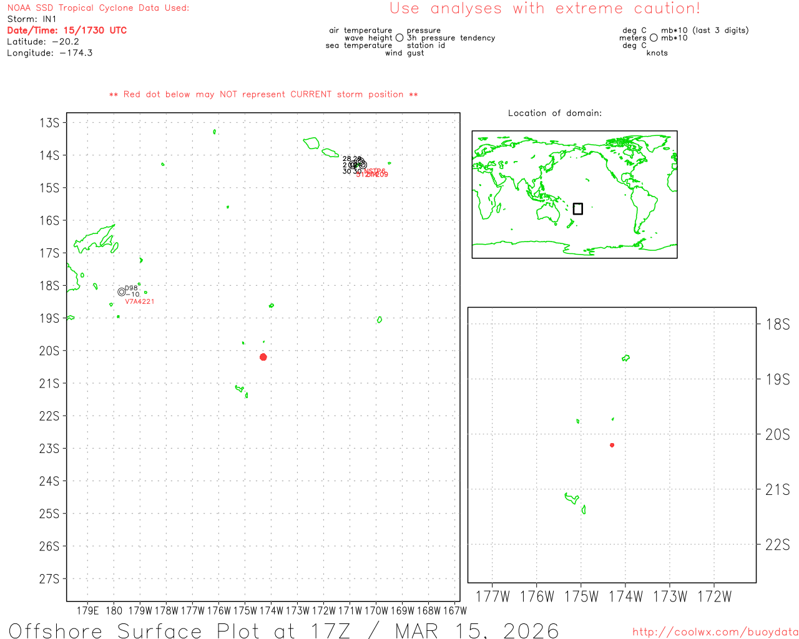Click the black domain box on world map
The width and height of the screenshot is (799, 639).
tap(578, 208)
